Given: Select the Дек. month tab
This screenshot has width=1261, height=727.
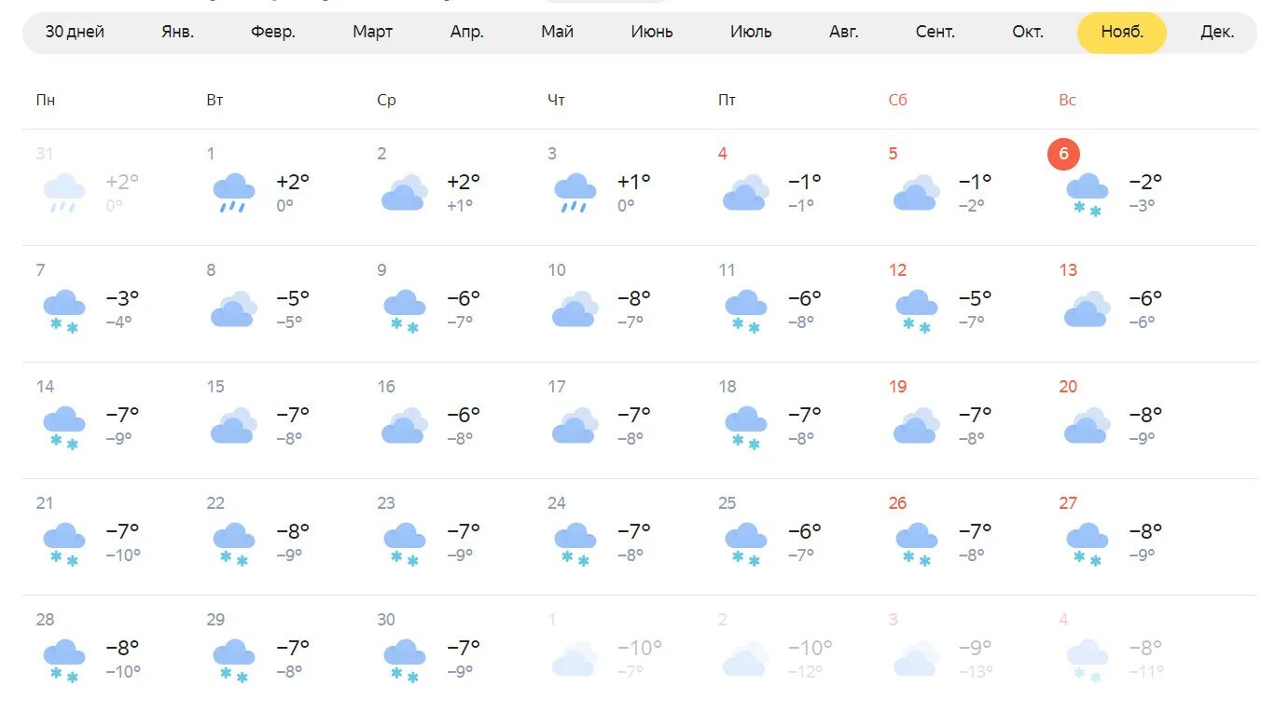Looking at the screenshot, I should pos(1217,32).
